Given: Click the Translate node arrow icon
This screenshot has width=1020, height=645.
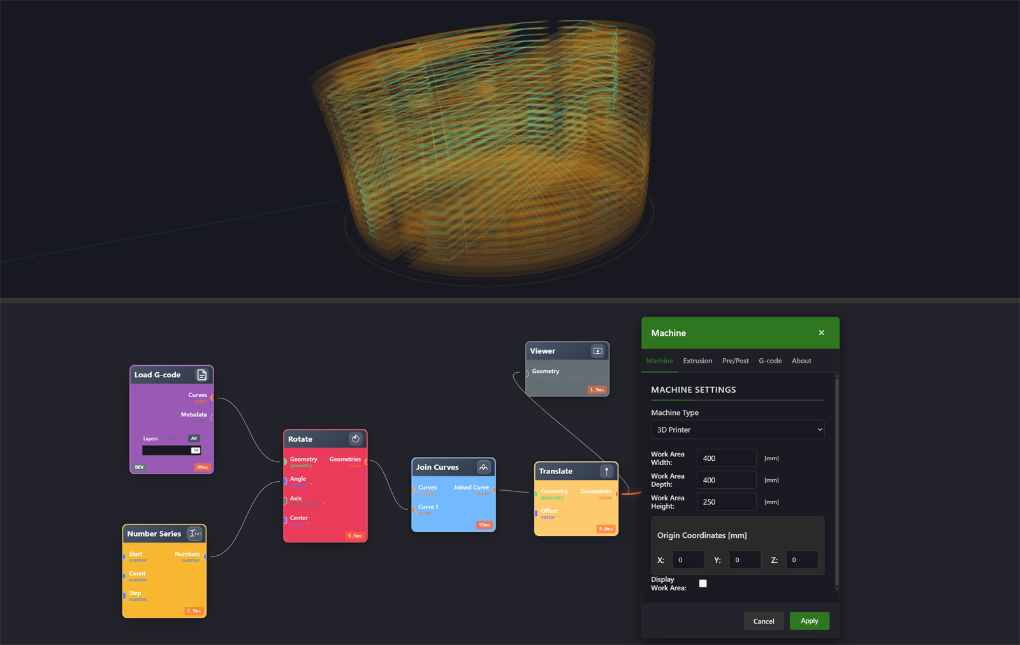Looking at the screenshot, I should (x=606, y=471).
